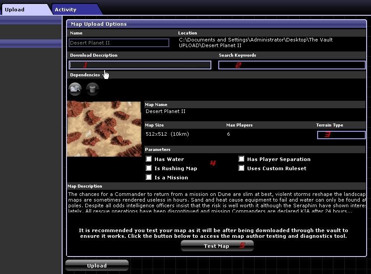
Task: Check the Is a Mission option
Action: click(149, 178)
